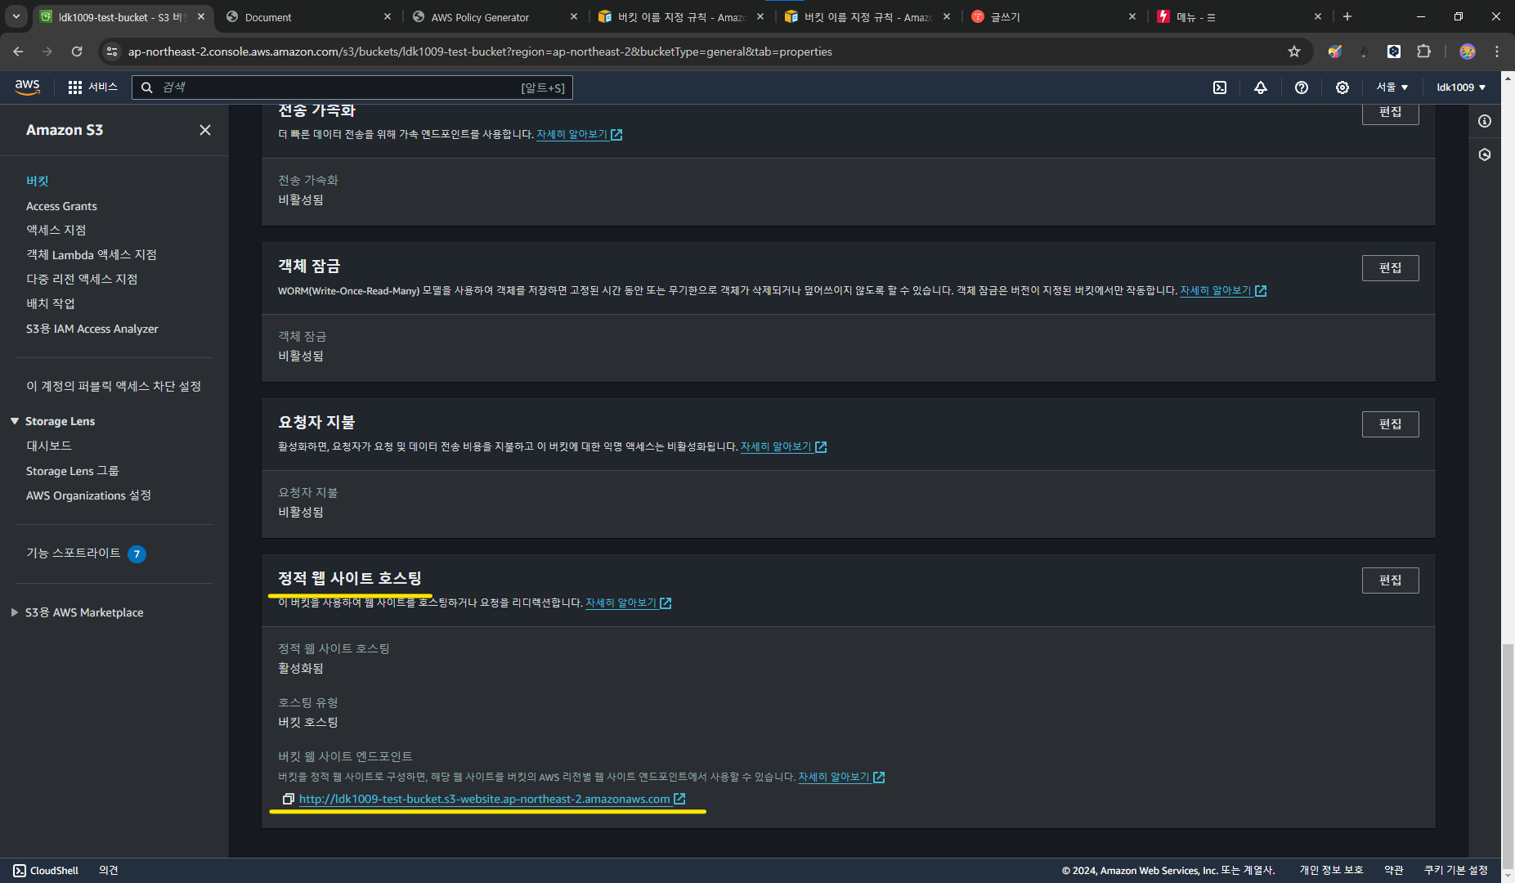Screen dimensions: 1515x883
Task: Switch to the Document browser tab
Action: pos(309,17)
